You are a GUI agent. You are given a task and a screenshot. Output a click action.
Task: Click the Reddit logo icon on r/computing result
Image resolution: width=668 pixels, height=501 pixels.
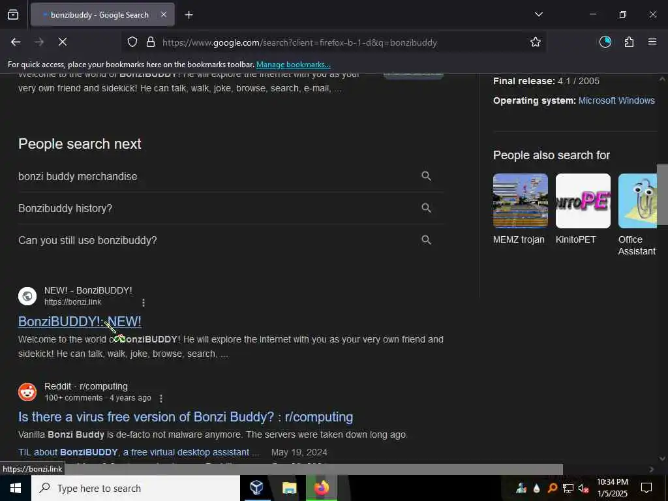tap(27, 392)
